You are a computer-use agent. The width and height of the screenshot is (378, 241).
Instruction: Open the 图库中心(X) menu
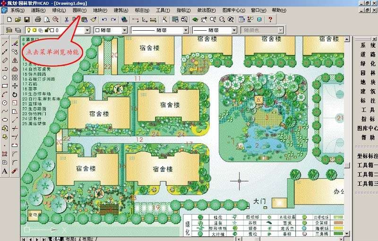click(233, 10)
